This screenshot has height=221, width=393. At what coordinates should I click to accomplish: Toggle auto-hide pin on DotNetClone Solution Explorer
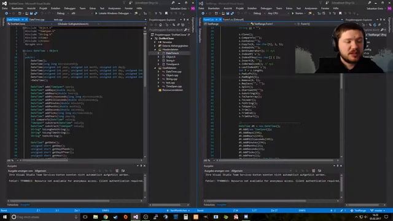pos(185,20)
